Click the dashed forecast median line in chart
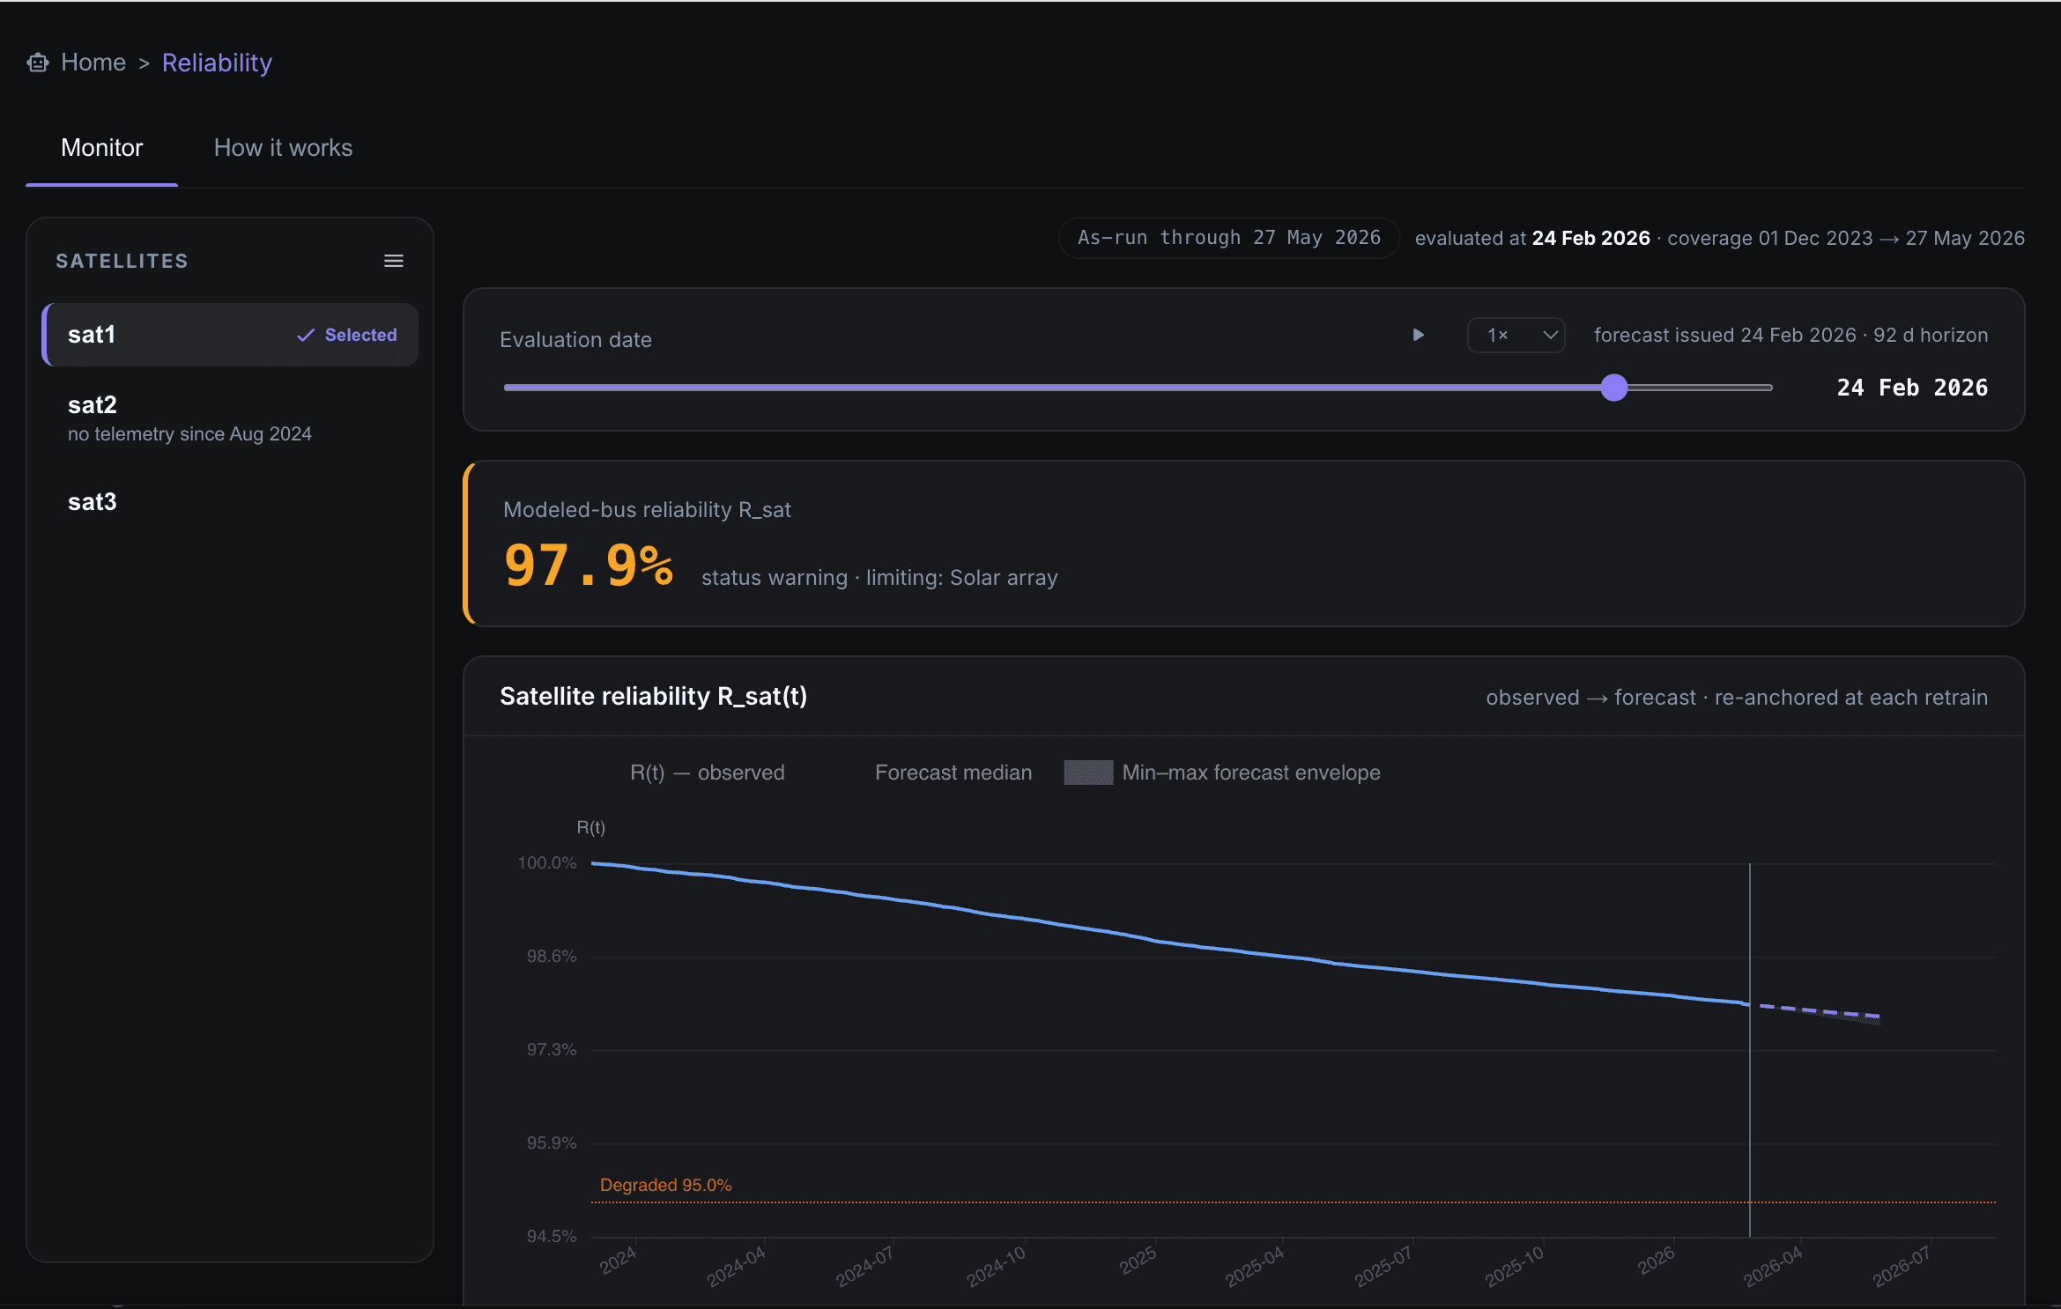This screenshot has width=2061, height=1309. coord(1819,1010)
